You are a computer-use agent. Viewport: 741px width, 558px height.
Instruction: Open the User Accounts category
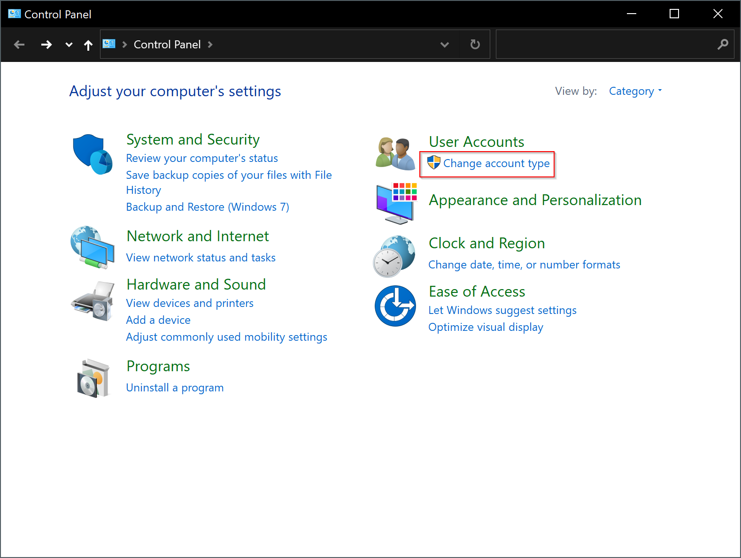(x=477, y=142)
